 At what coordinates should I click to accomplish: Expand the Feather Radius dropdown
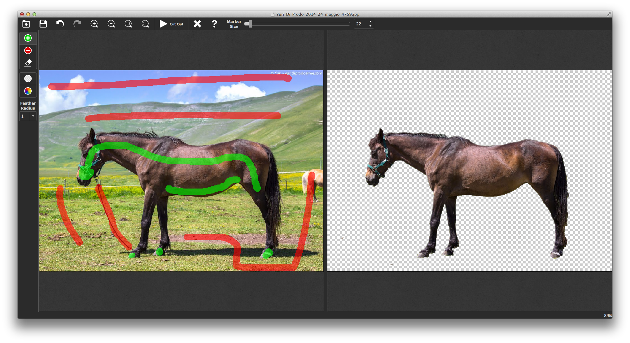coord(33,116)
